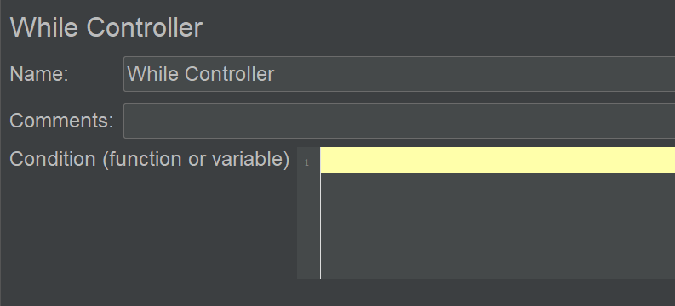Click empty panel space beneath the Condition label
Viewport: 675px width, 306px height.
148,225
